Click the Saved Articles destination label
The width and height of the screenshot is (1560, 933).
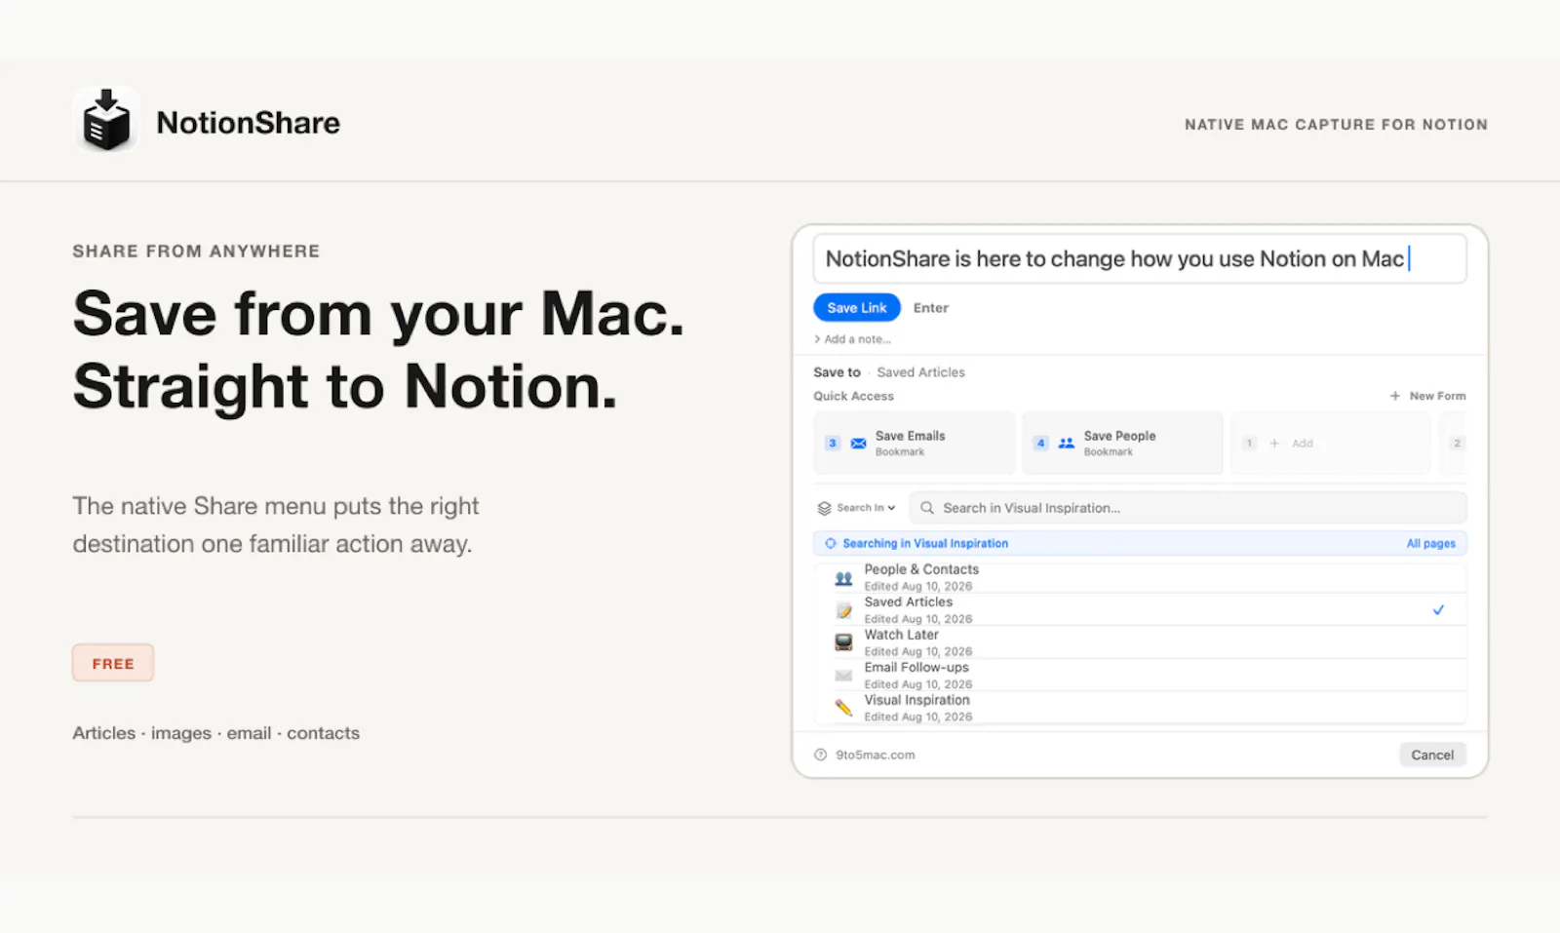920,372
